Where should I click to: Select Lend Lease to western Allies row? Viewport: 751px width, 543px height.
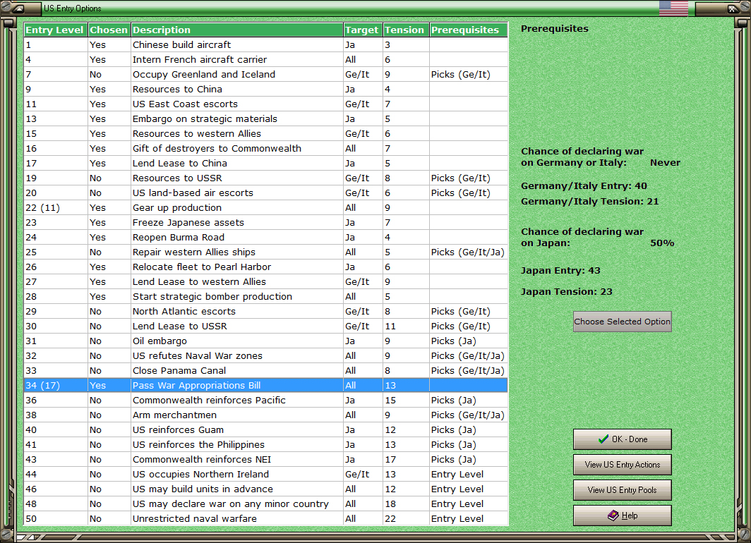tap(266, 282)
